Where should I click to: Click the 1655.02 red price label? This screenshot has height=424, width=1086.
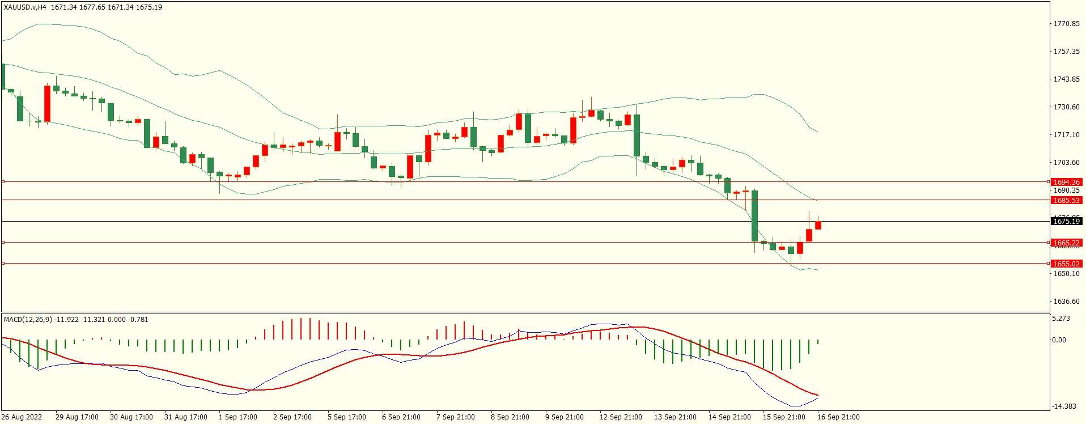pos(1066,264)
